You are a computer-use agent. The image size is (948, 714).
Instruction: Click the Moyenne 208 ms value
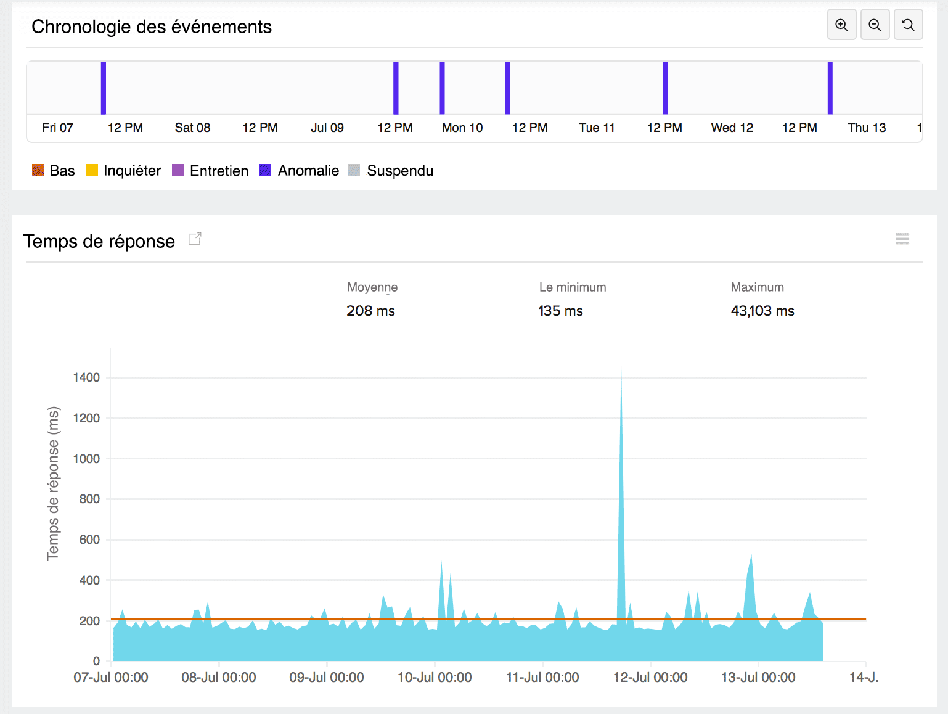coord(370,311)
